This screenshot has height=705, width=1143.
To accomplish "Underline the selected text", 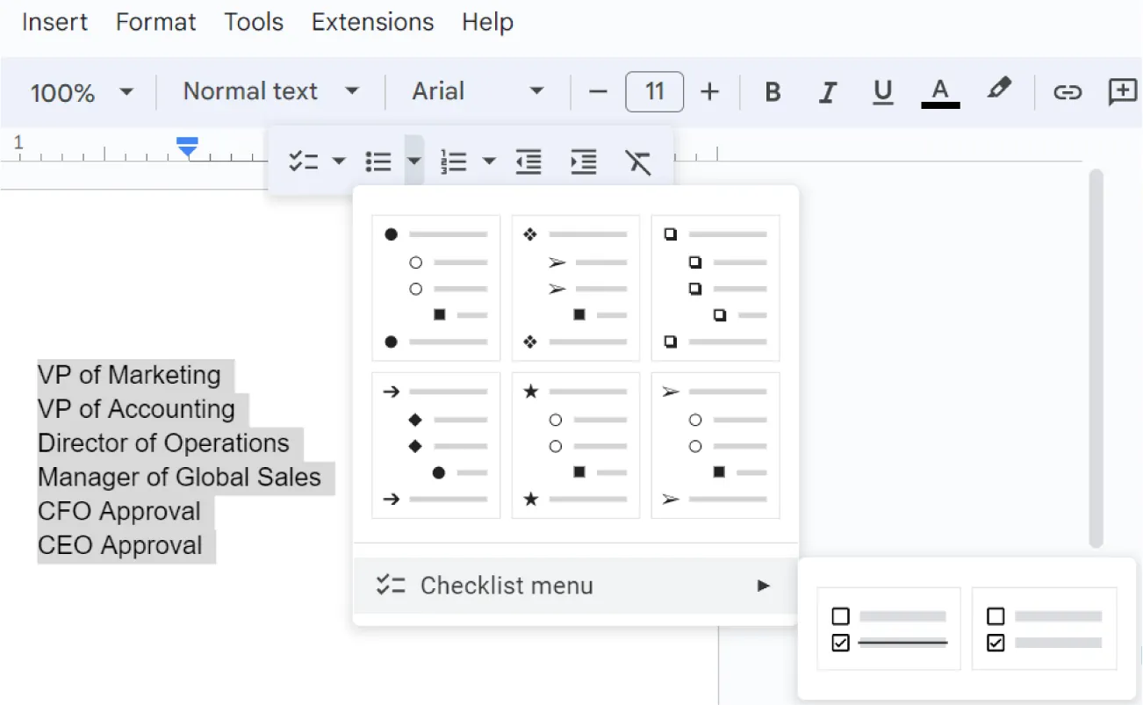I will coord(883,91).
